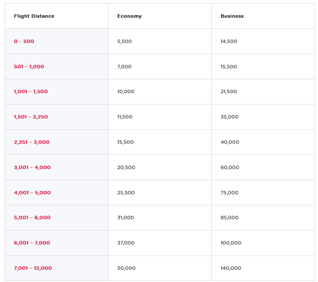The height and width of the screenshot is (282, 318).
Task: Select the 0 - 500 distance row label
Action: pos(24,41)
